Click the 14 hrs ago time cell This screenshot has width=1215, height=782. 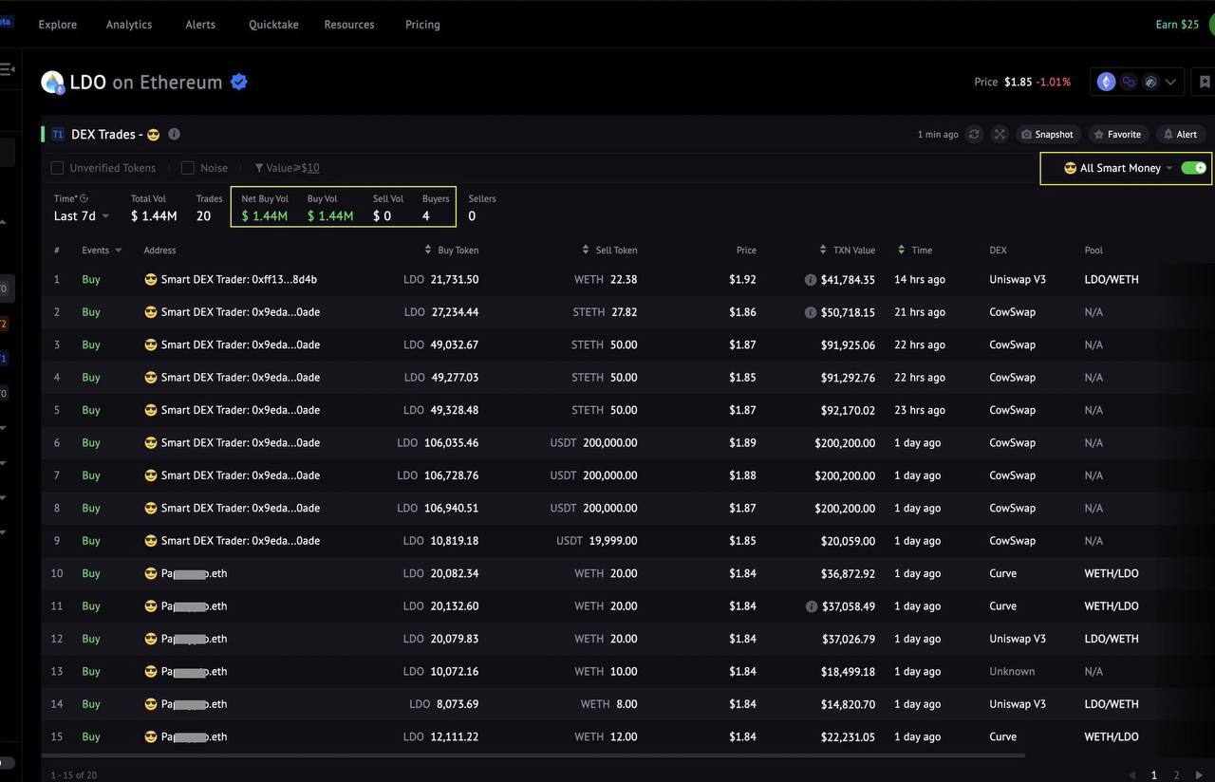point(920,280)
